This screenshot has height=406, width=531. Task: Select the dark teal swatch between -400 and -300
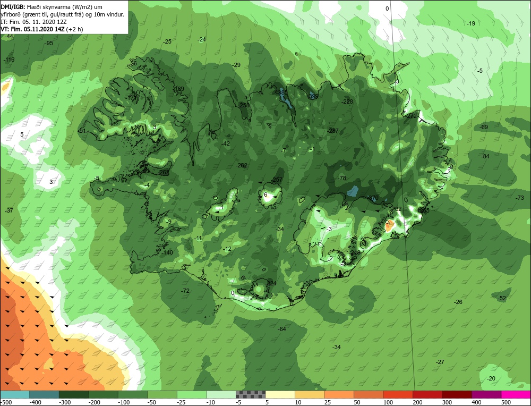tap(44, 394)
